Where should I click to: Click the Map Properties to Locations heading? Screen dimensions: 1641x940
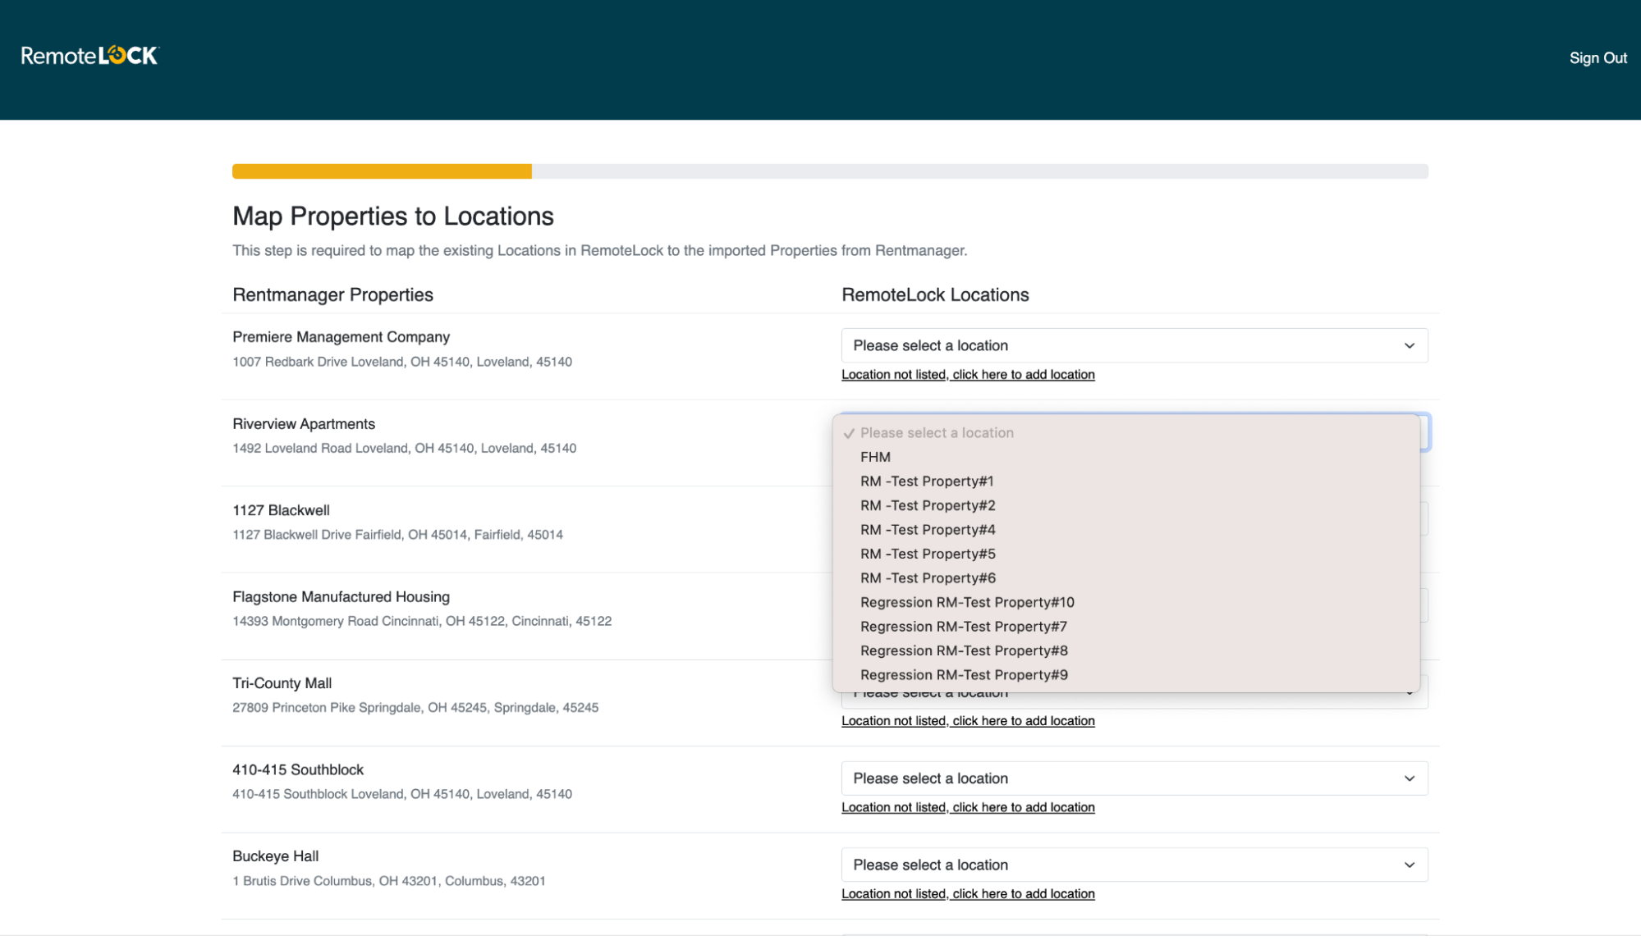coord(392,216)
